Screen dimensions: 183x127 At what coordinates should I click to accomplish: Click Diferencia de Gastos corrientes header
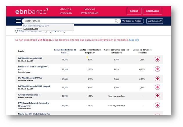142,51
